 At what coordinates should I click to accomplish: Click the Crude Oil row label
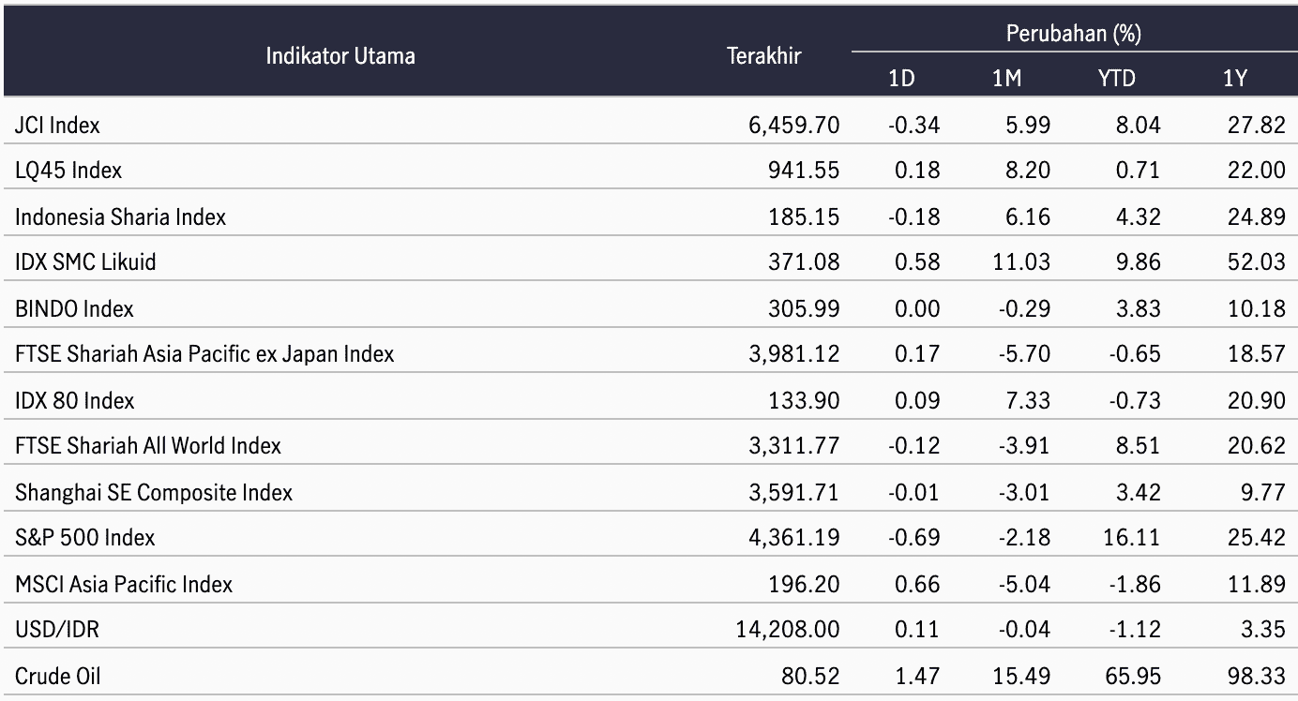58,676
